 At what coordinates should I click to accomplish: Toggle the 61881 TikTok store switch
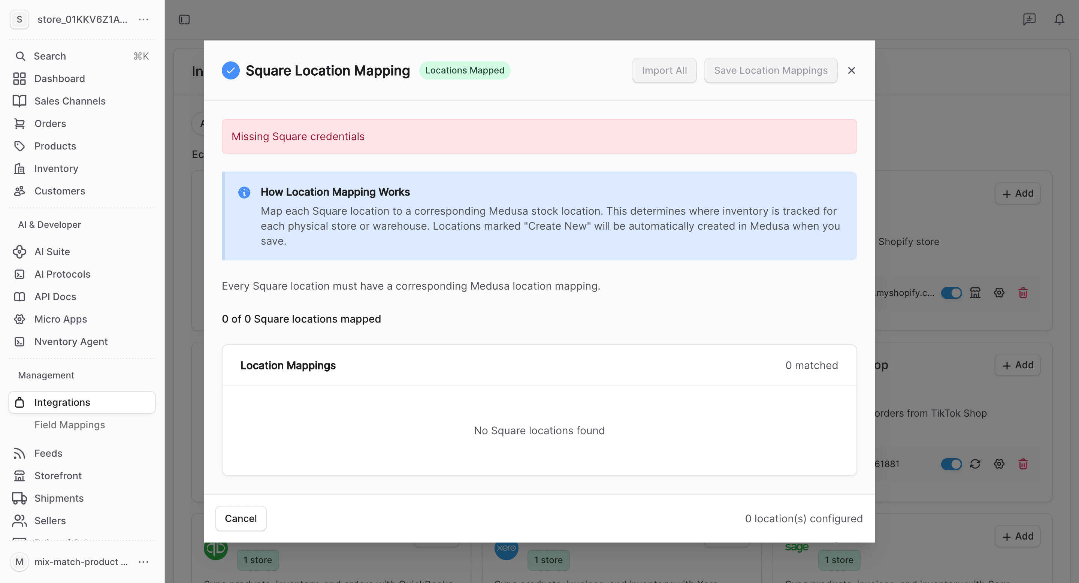pos(951,464)
